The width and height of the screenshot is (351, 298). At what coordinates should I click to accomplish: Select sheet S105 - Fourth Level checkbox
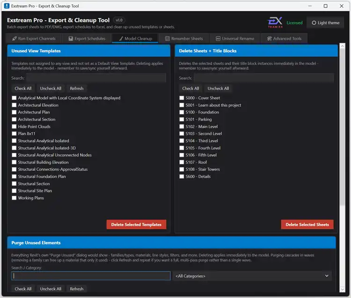point(182,148)
